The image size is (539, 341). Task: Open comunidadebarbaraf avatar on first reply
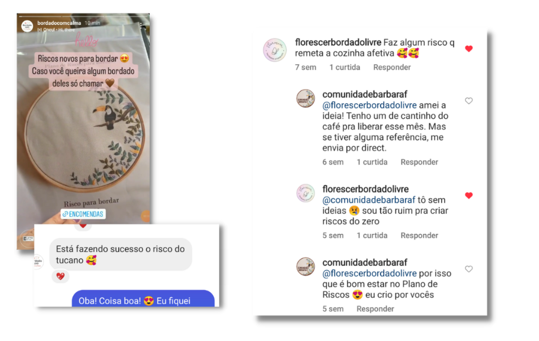(x=306, y=98)
